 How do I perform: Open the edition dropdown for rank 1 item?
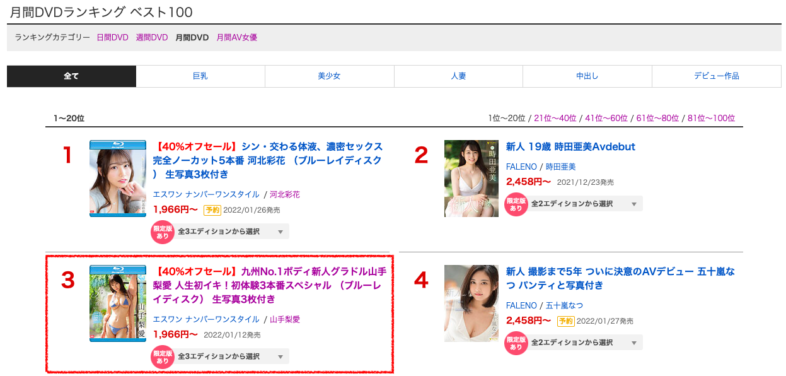click(231, 232)
